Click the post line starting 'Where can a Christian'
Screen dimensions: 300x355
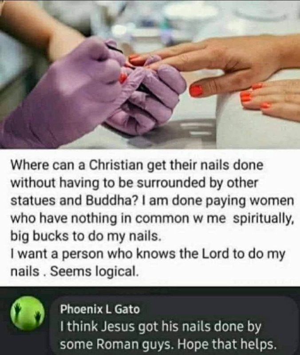137,165
